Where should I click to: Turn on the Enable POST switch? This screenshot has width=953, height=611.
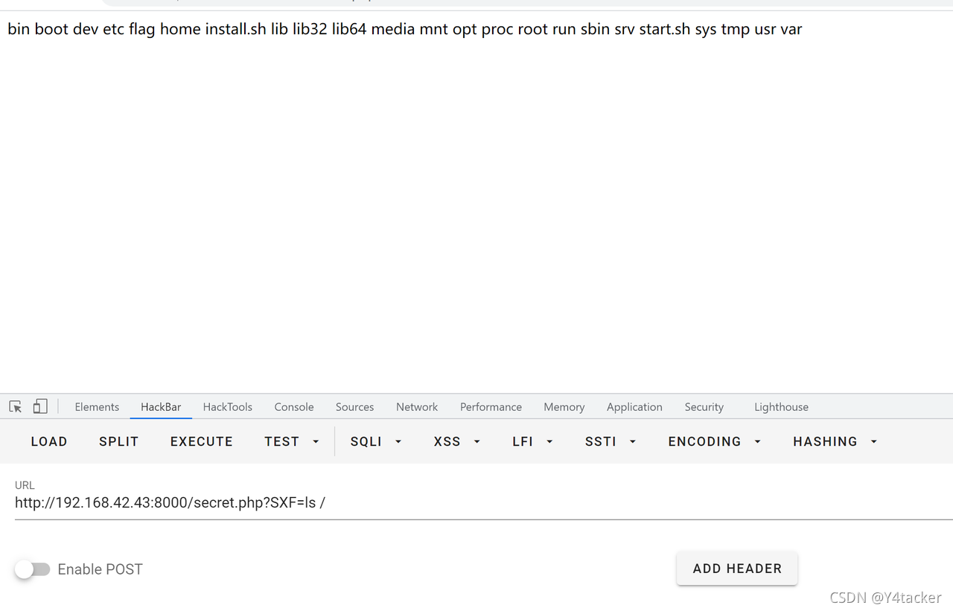tap(32, 569)
